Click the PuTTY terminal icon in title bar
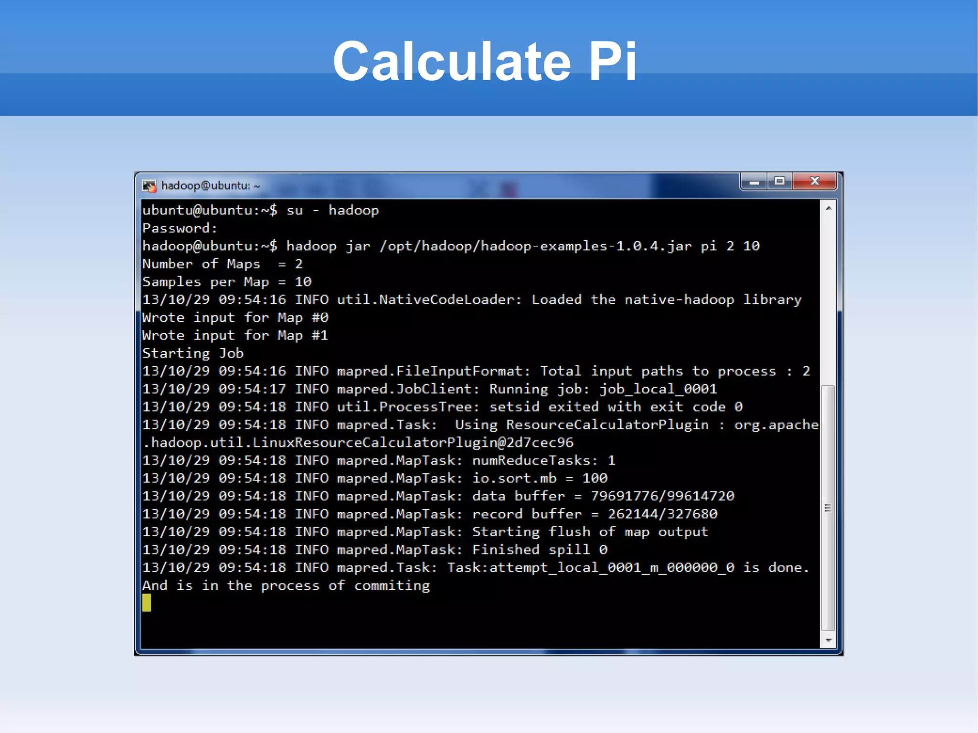 click(149, 186)
